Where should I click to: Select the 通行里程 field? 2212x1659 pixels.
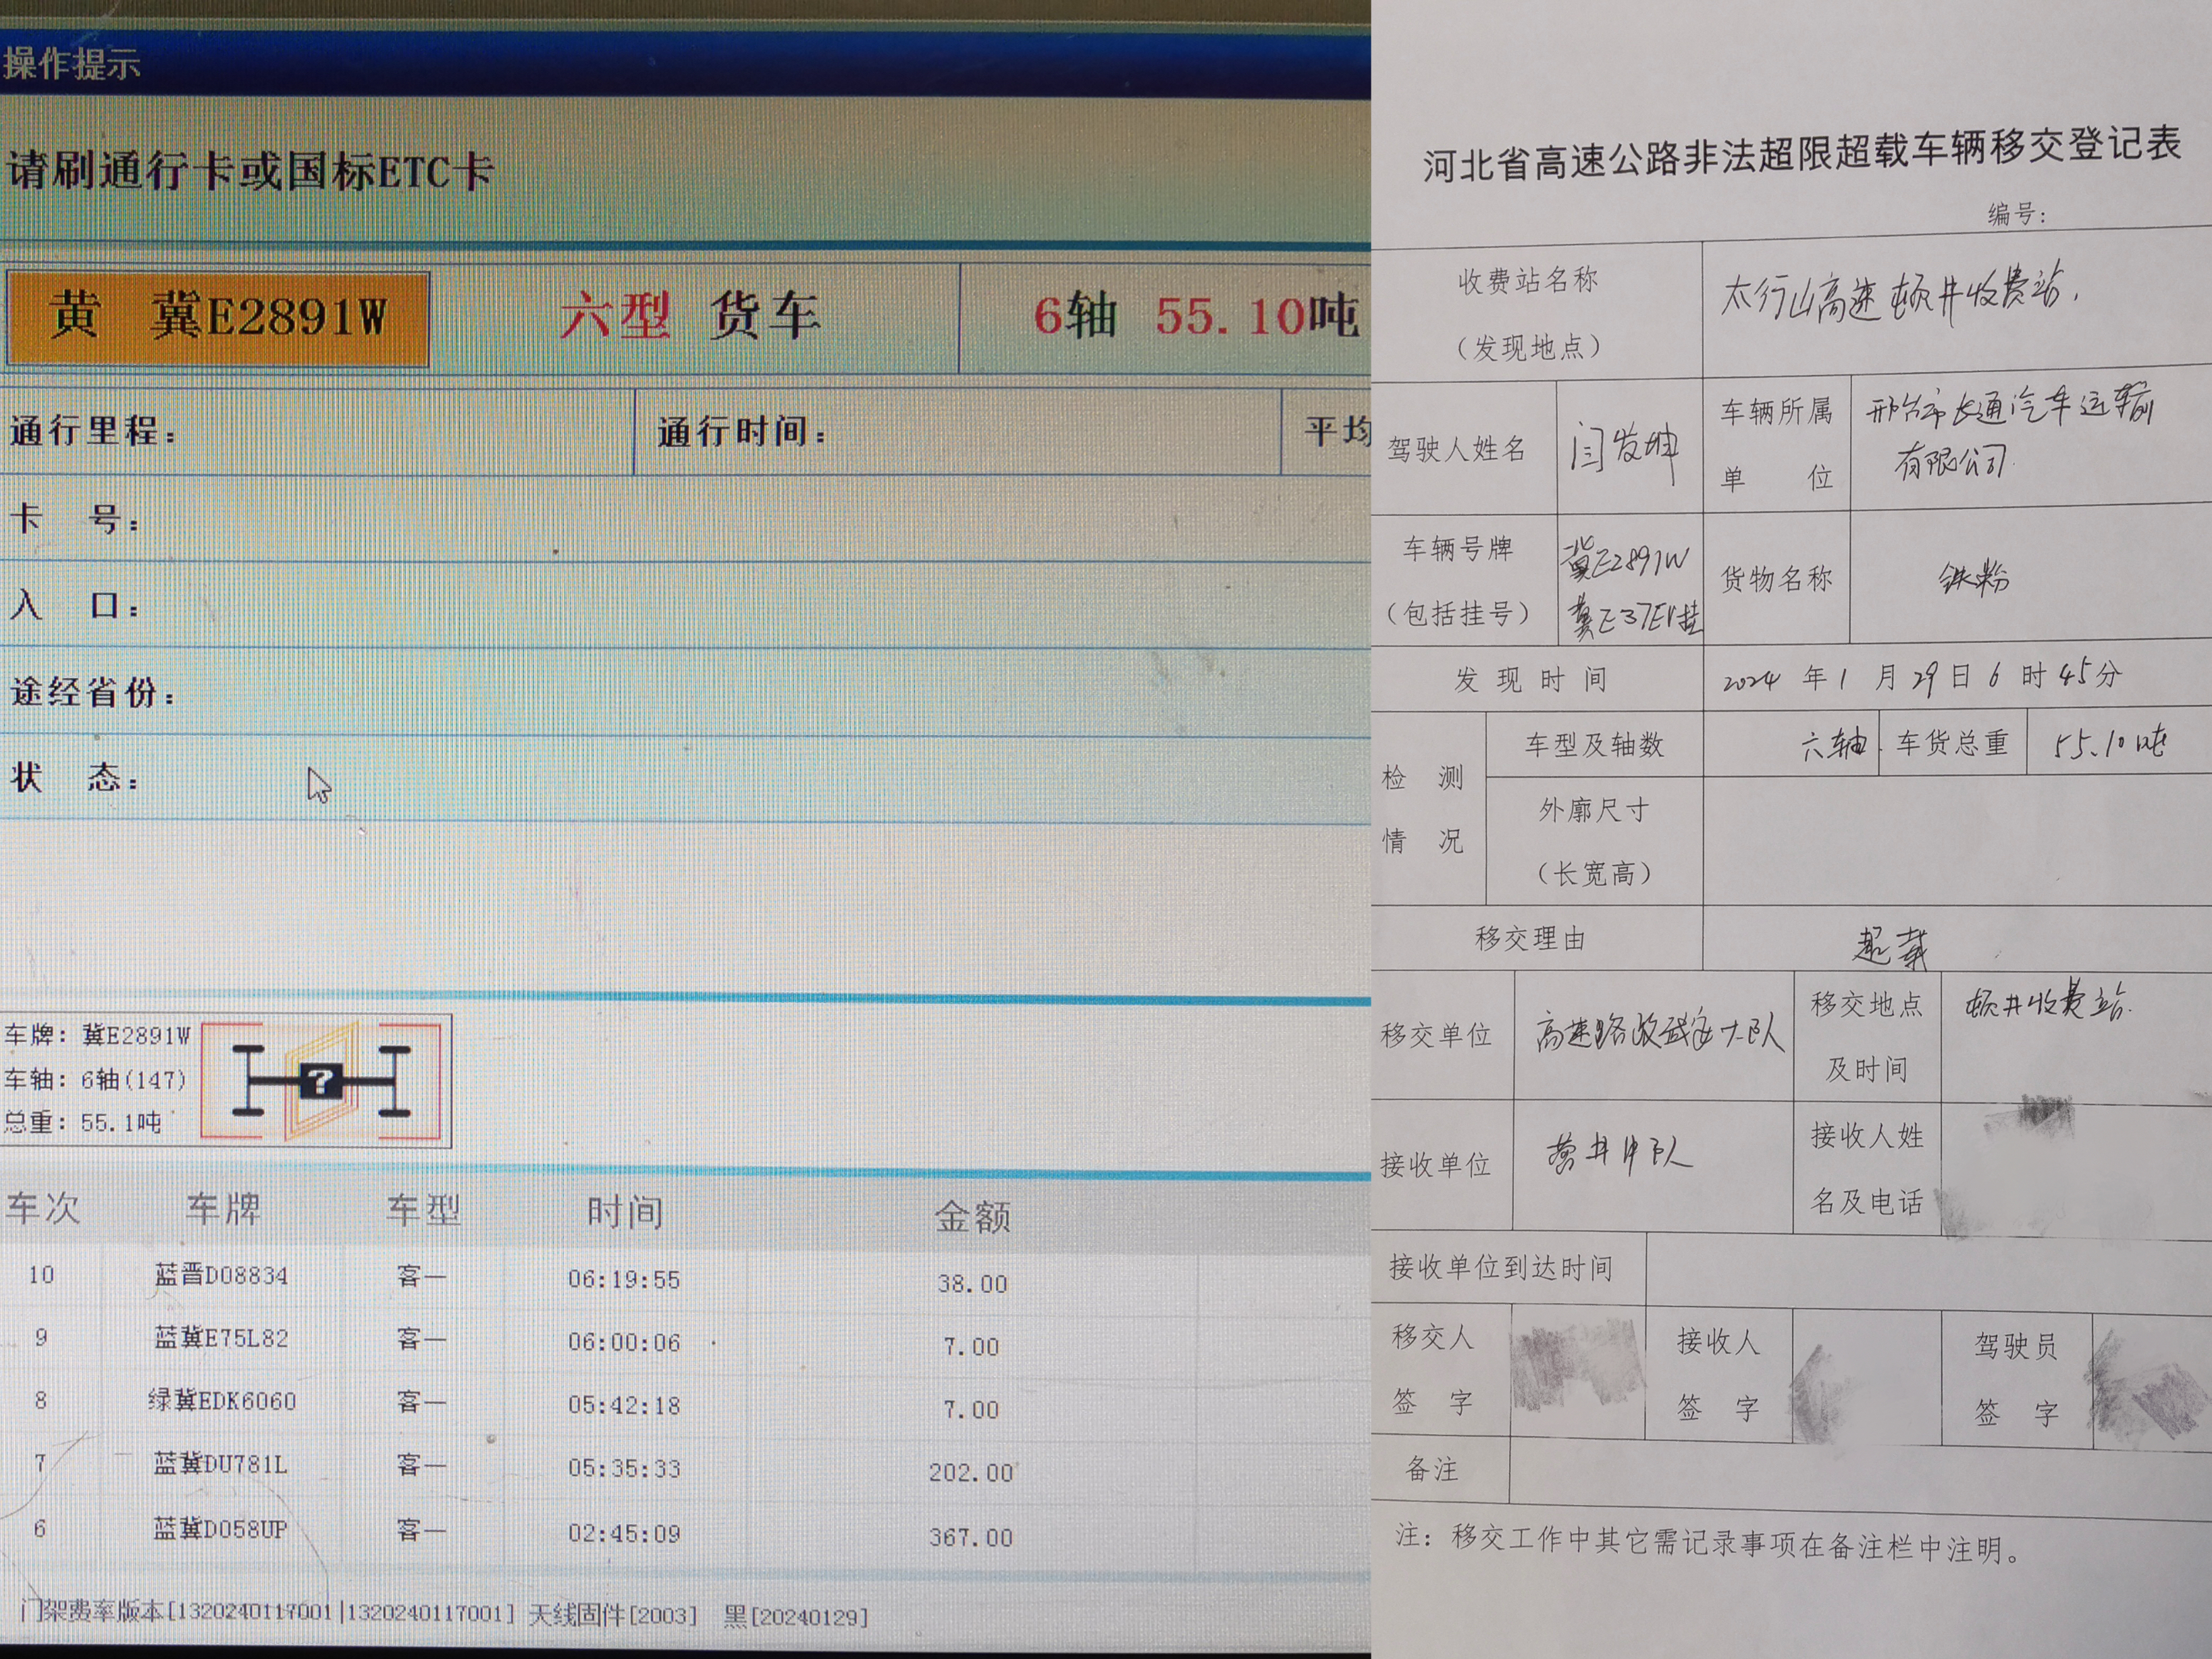(317, 431)
